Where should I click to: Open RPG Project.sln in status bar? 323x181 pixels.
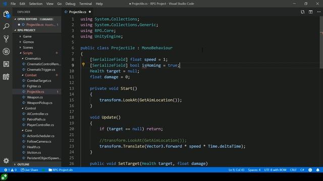[x=61, y=170]
